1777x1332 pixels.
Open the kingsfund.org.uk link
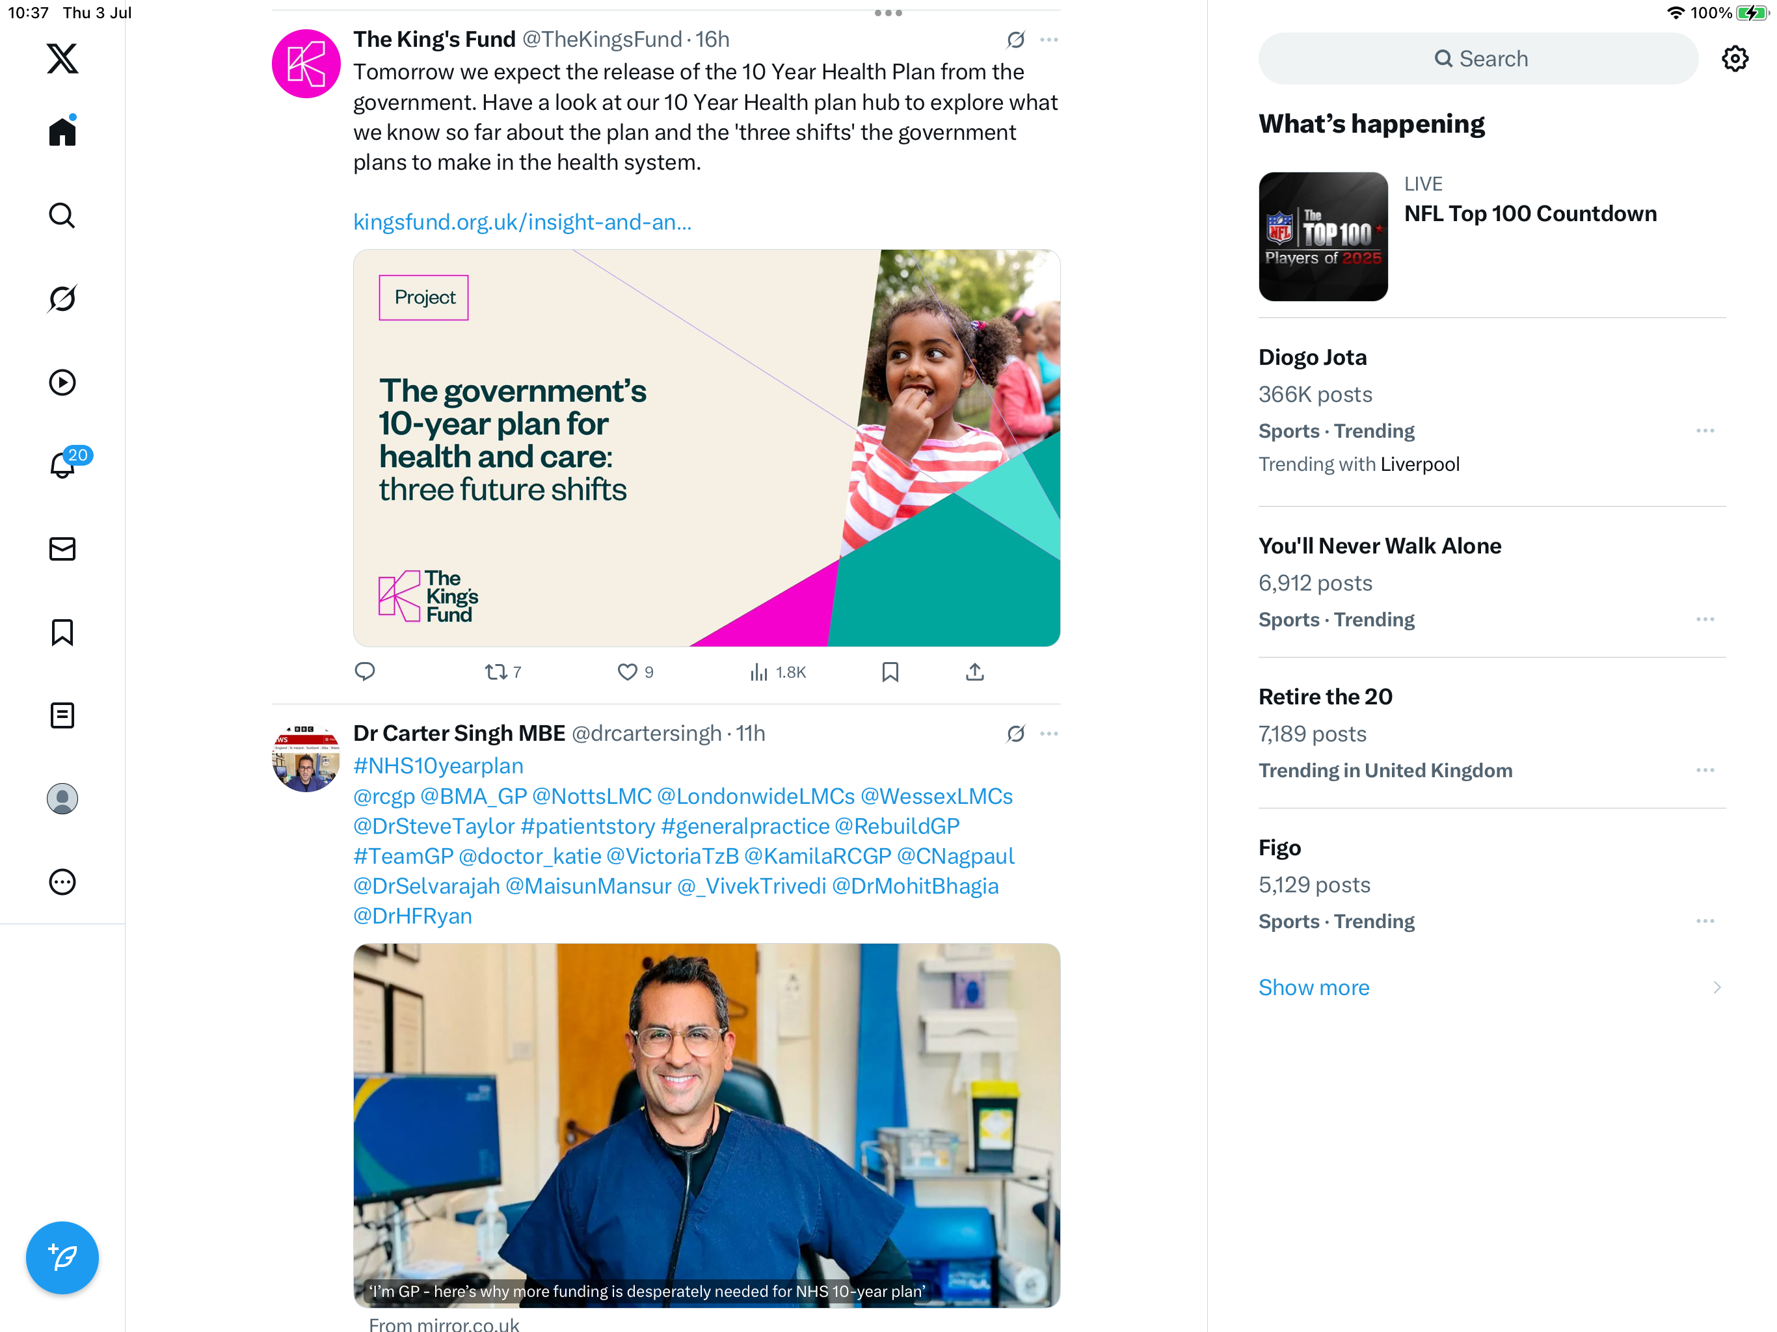[522, 222]
